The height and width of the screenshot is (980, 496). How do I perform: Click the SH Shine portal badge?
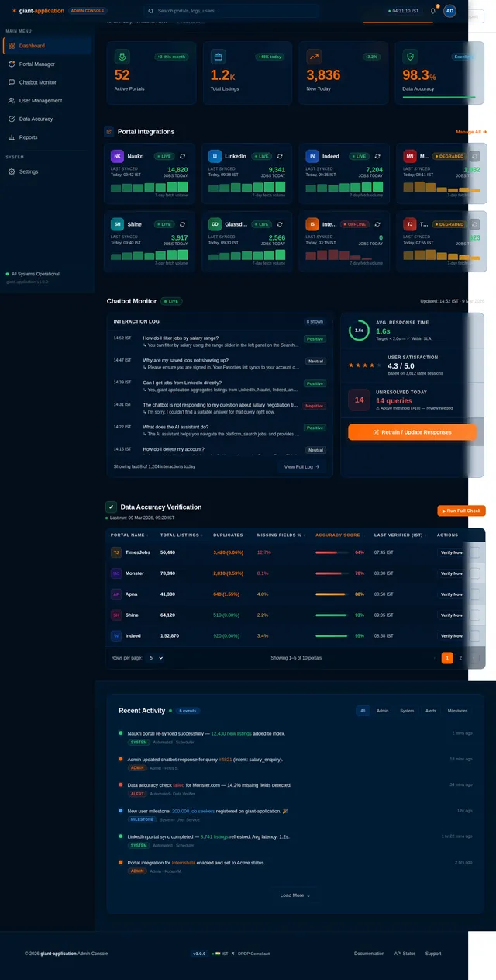point(117,223)
